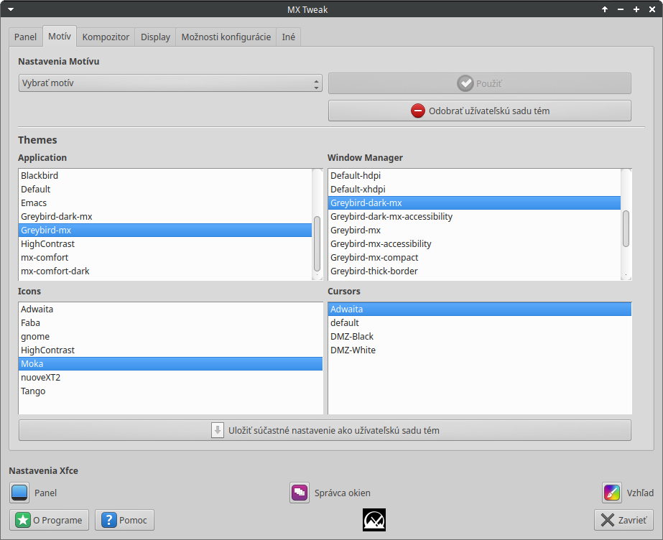This screenshot has width=663, height=540.
Task: Save current settings as user theme set
Action: click(x=325, y=430)
